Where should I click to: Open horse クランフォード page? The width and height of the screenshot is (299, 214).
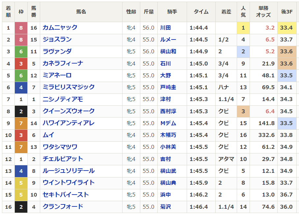pyautogui.click(x=63, y=207)
